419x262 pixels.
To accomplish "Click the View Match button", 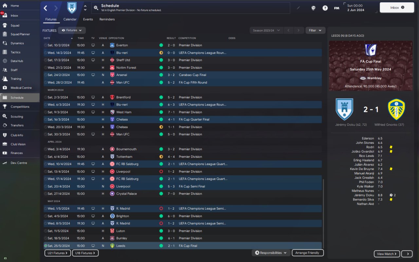I will (x=387, y=254).
